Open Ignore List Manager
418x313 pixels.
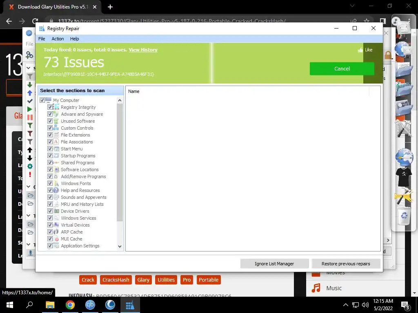[x=274, y=264]
